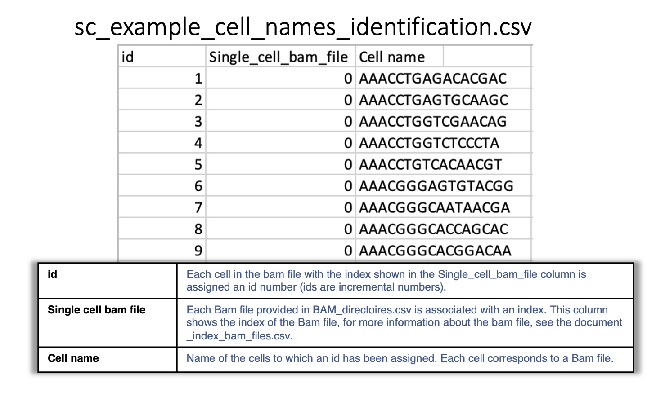Click the bold 'Cell name' description label

[x=73, y=358]
